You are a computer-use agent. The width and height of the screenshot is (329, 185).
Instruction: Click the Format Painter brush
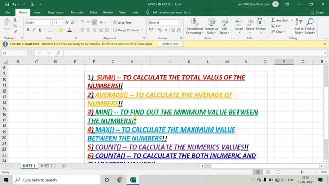click(x=15, y=32)
